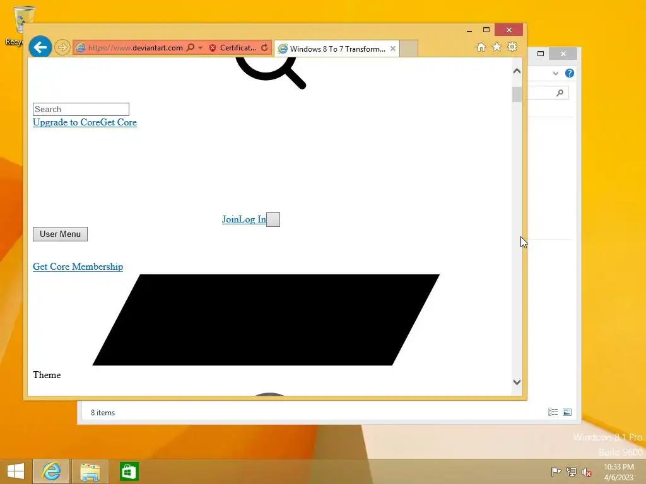The image size is (646, 484).
Task: Click the red Certificate error shield icon
Action: click(x=213, y=48)
